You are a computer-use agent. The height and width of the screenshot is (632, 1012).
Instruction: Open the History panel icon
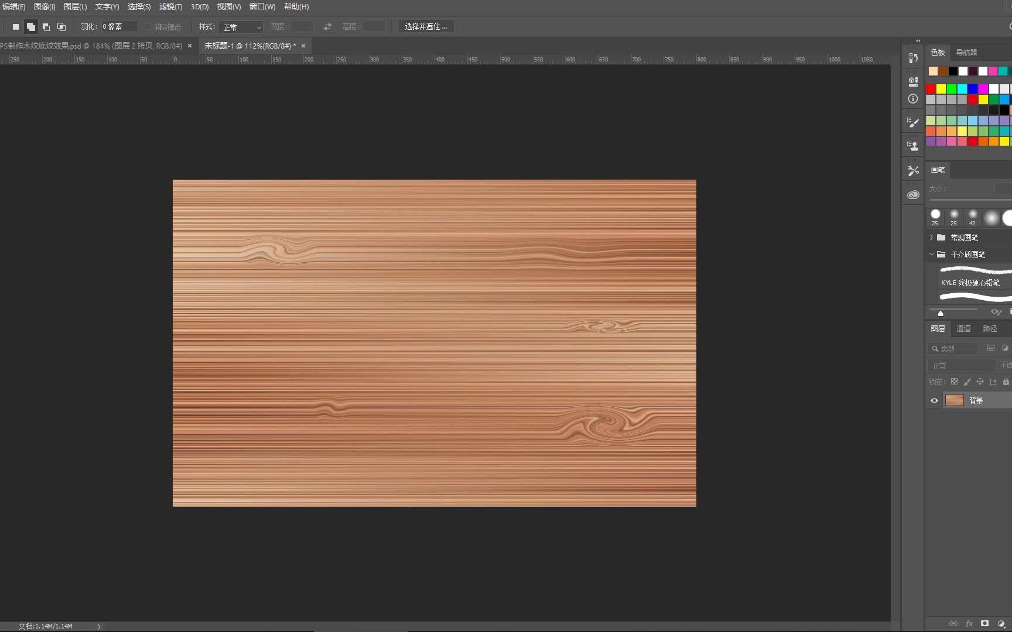(913, 58)
